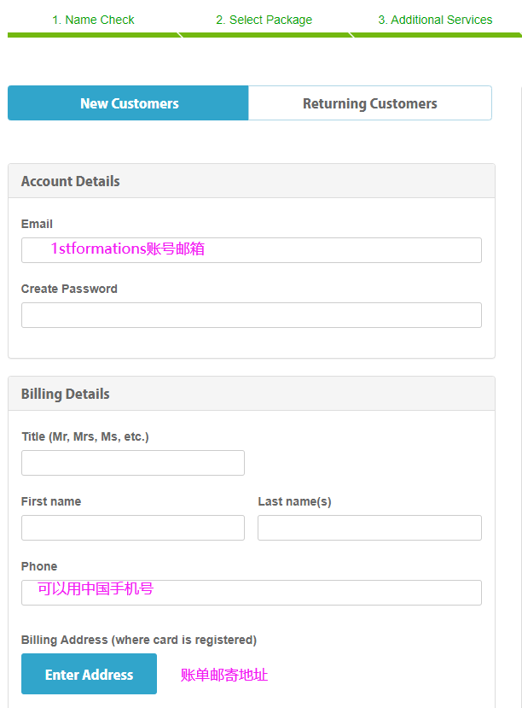Viewport: 522px width, 708px height.
Task: Click the green step progress bar
Action: [261, 35]
